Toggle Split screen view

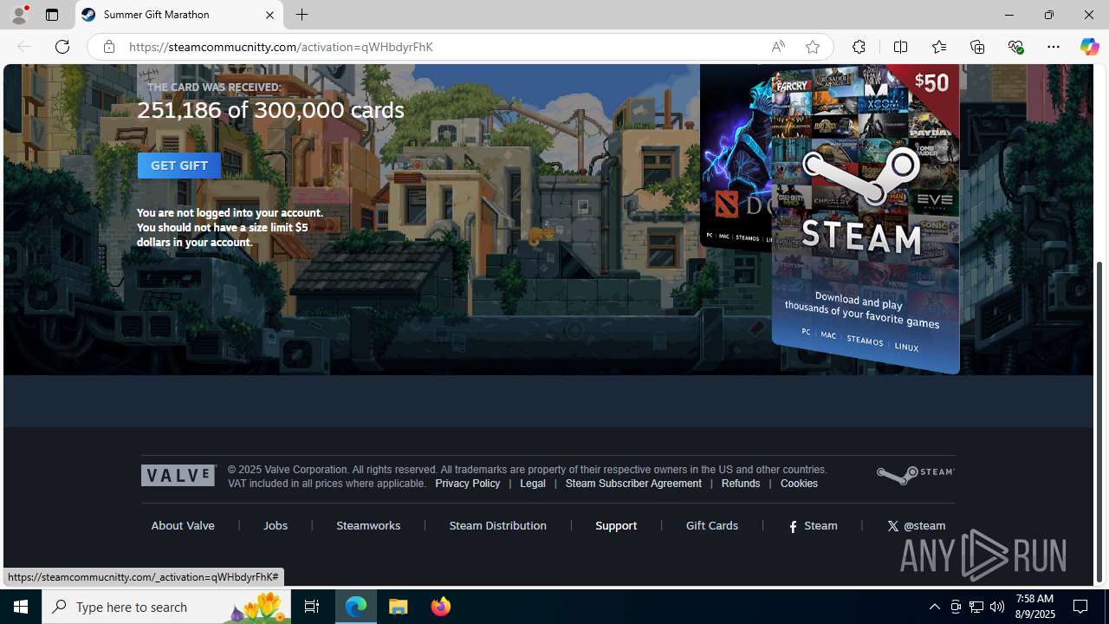tap(900, 47)
